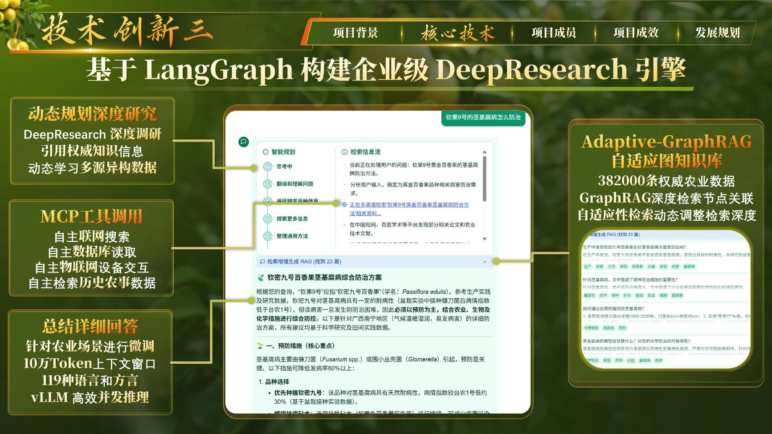Click the check circle beside 翻译和理解问题
The width and height of the screenshot is (772, 434).
click(268, 184)
